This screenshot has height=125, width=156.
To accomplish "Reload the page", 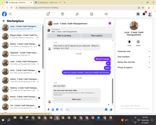I will [12, 8].
